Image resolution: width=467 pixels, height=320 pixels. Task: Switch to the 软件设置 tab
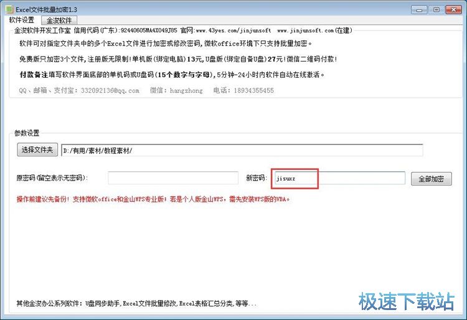coord(21,20)
